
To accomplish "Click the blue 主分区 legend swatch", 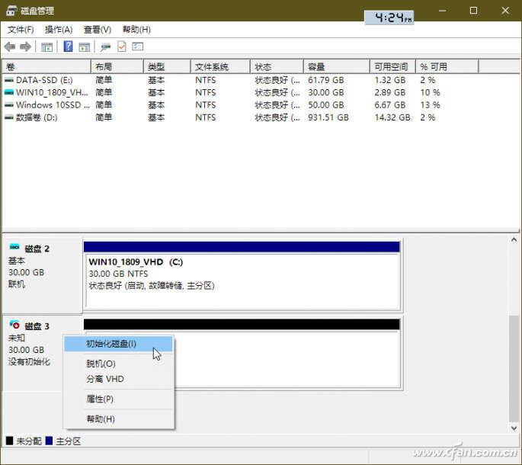I will coord(49,441).
